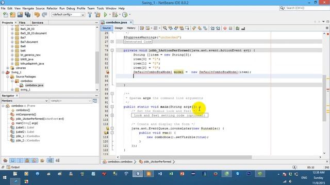
Task: Toggle Sort by Source button in Navigator
Action: (57, 160)
